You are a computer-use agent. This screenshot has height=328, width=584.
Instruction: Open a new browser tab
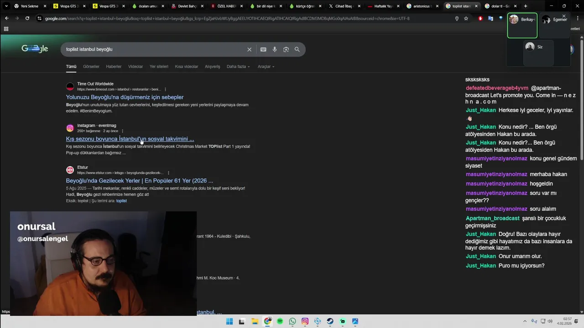point(526,6)
